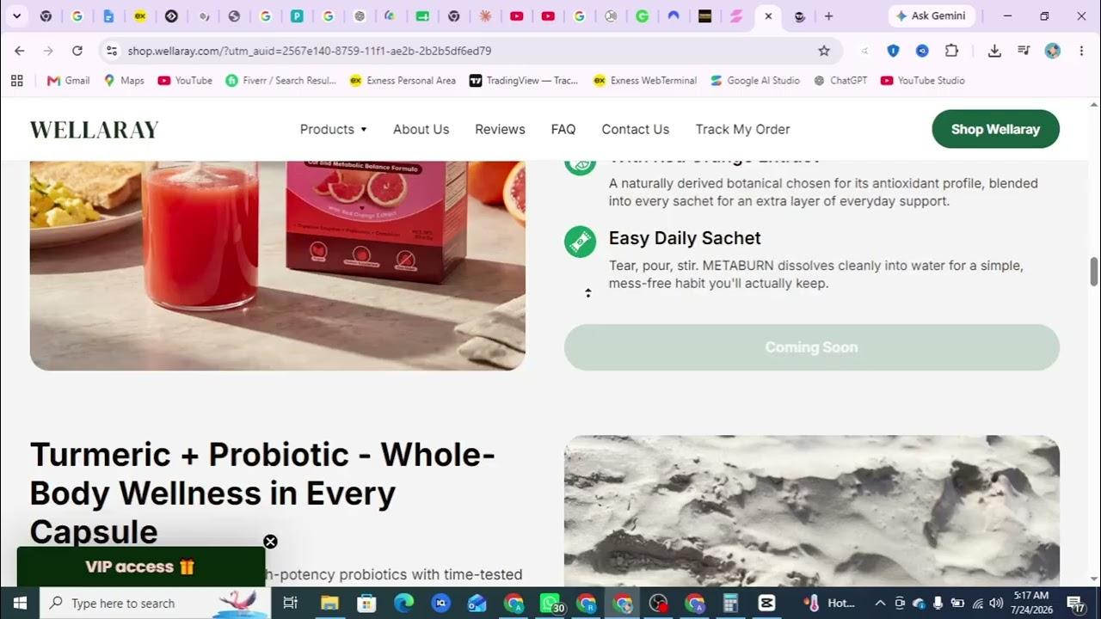View site information icon in address bar

tap(112, 51)
